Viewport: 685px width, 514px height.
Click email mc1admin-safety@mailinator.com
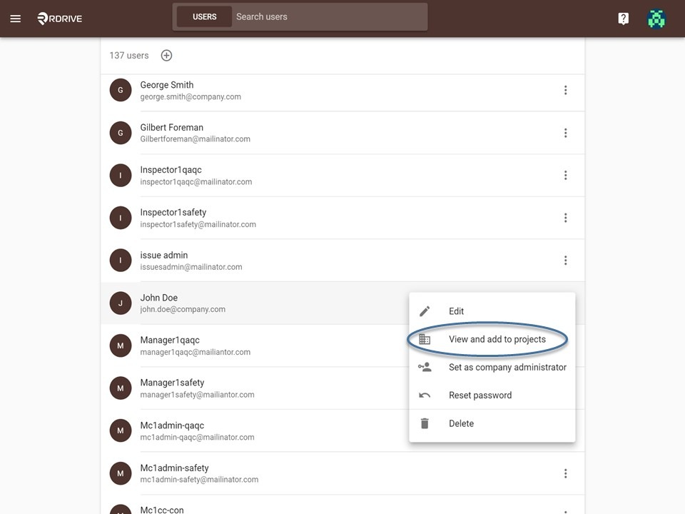(199, 480)
